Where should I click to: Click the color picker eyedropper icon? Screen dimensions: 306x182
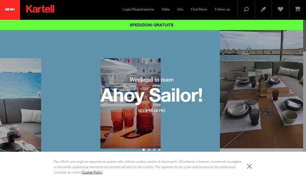[263, 9]
